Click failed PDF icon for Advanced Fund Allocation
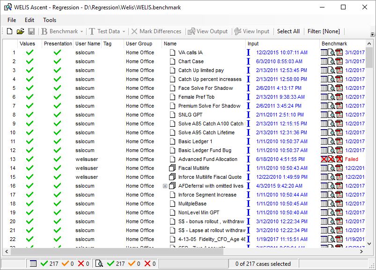Screen dimensions: 376x270 [339, 159]
